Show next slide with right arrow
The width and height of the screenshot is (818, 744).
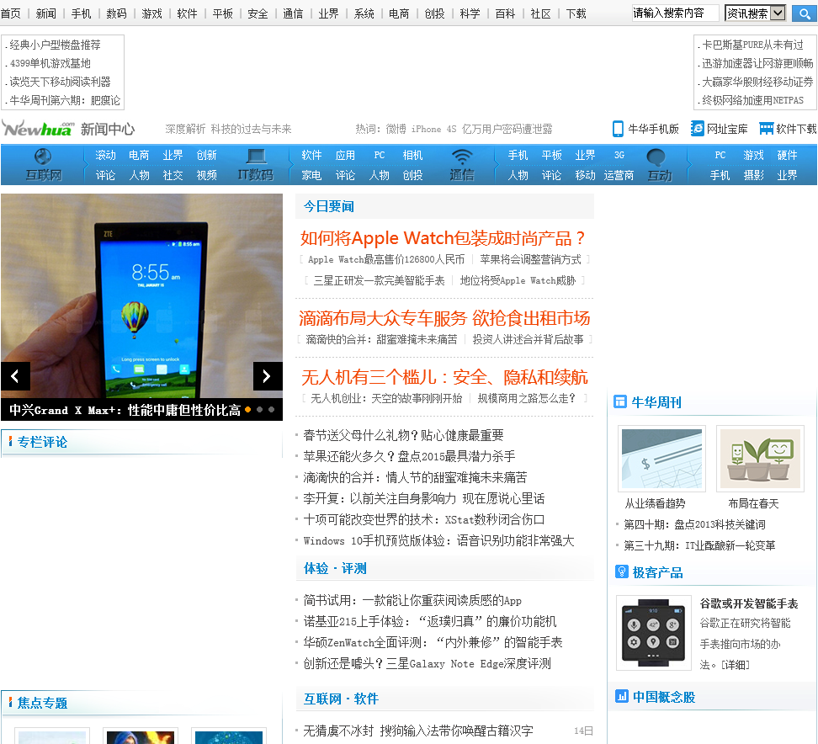[x=268, y=376]
